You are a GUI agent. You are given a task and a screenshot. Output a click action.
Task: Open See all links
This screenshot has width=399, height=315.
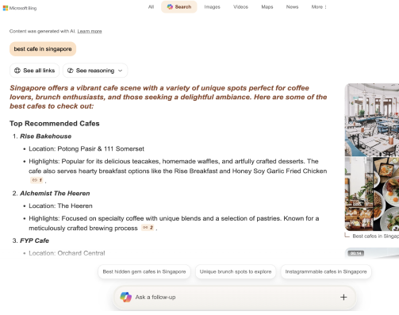click(x=34, y=71)
